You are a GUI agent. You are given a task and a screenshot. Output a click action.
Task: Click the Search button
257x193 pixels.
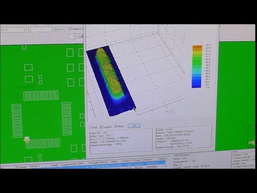click(x=60, y=29)
